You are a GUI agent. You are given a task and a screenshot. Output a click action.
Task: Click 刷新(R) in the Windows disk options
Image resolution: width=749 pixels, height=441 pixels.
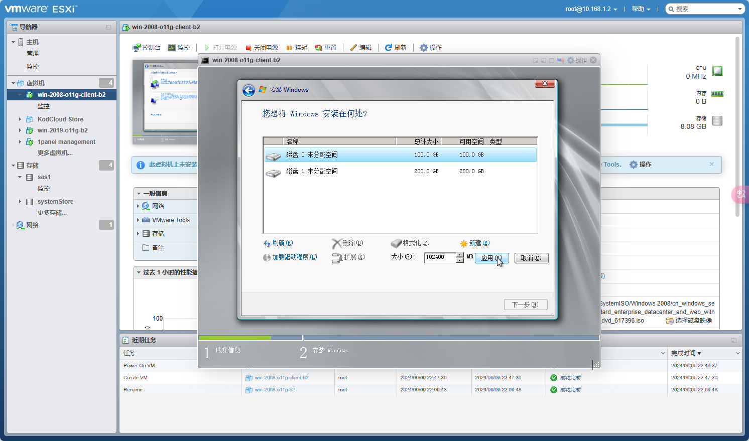(x=278, y=243)
